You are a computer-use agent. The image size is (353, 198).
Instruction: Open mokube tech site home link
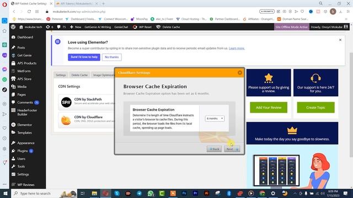tap(31, 27)
